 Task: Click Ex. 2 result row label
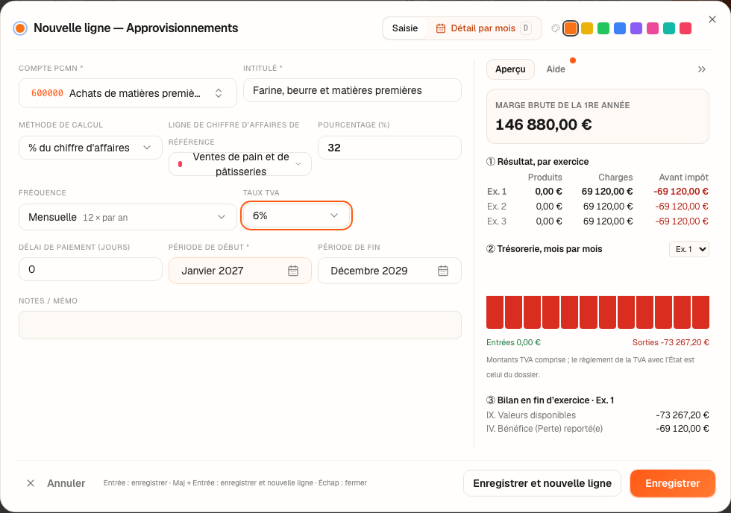point(497,207)
